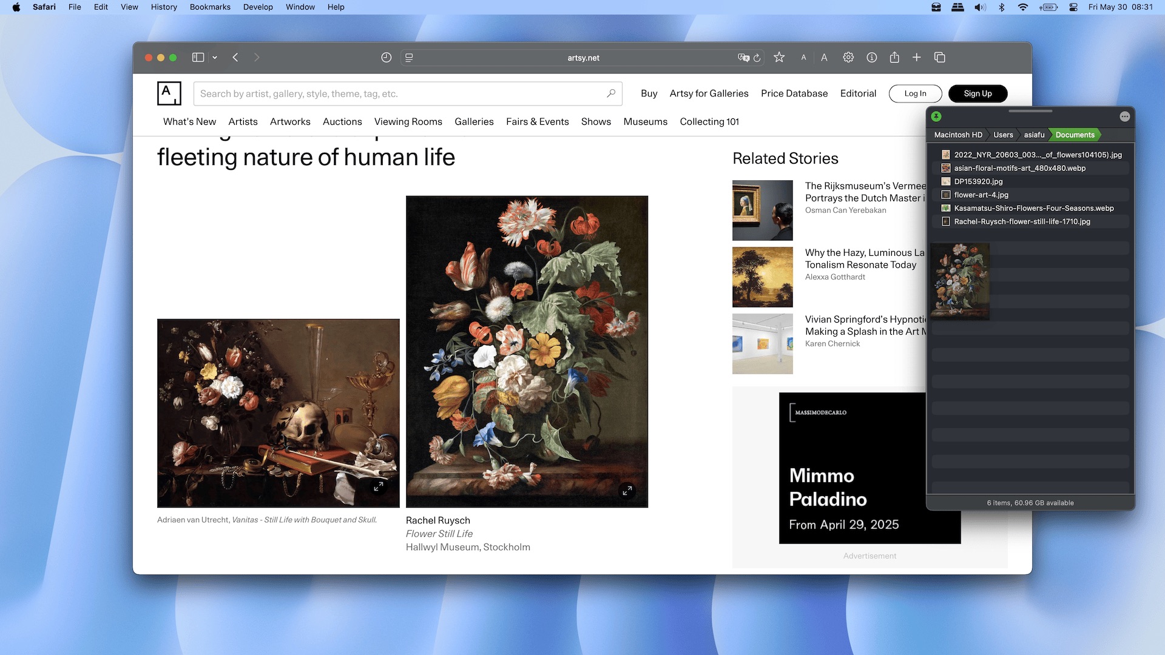Toggle the sidebar in Safari
Image resolution: width=1165 pixels, height=655 pixels.
pos(197,57)
